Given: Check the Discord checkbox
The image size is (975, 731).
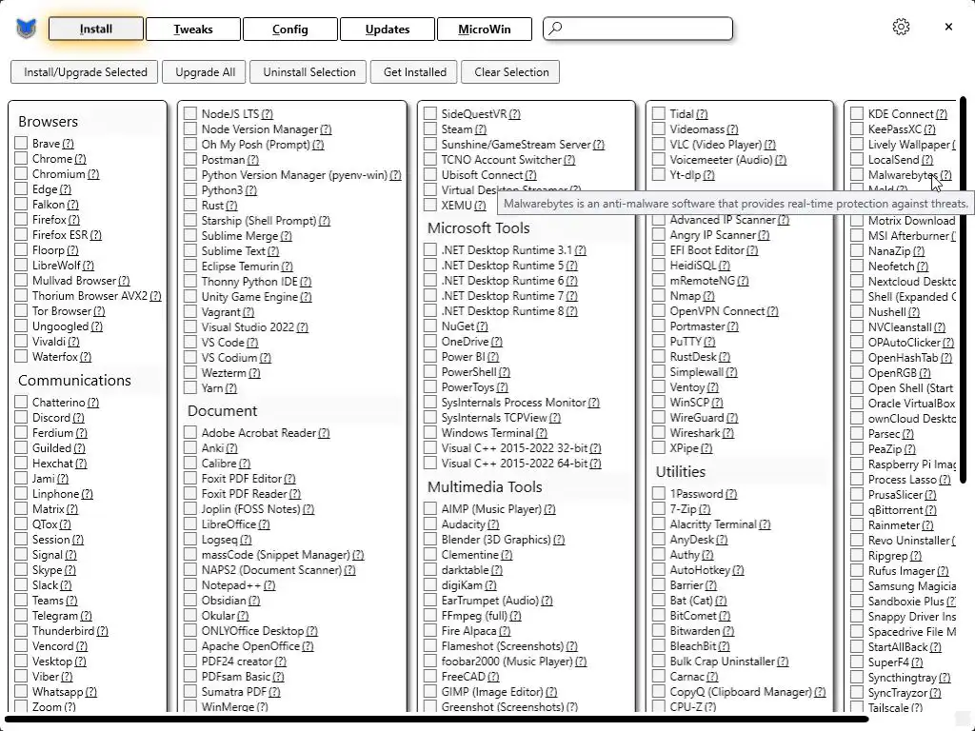Looking at the screenshot, I should pyautogui.click(x=21, y=417).
